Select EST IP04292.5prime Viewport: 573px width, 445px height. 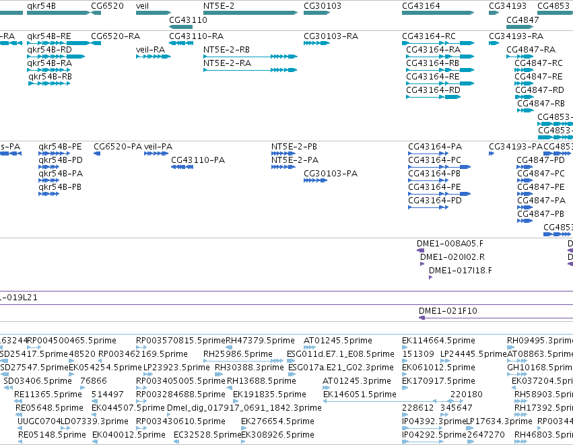pos(434,435)
